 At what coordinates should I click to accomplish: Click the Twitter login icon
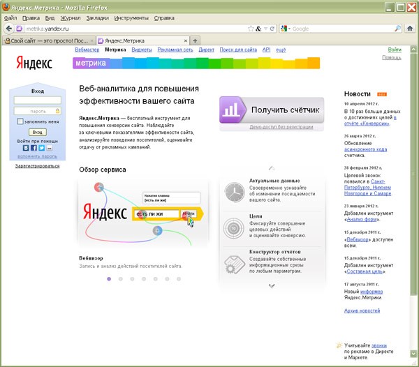coord(41,148)
